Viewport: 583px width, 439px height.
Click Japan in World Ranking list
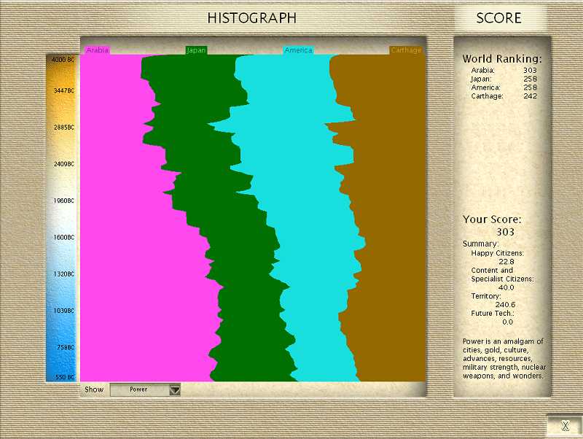point(504,79)
